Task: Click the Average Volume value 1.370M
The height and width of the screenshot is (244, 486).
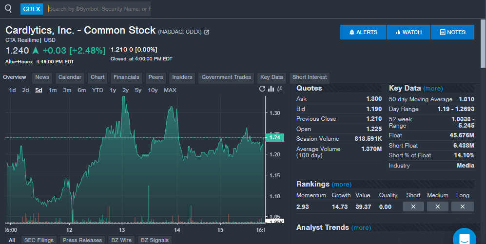Action: tap(371, 149)
